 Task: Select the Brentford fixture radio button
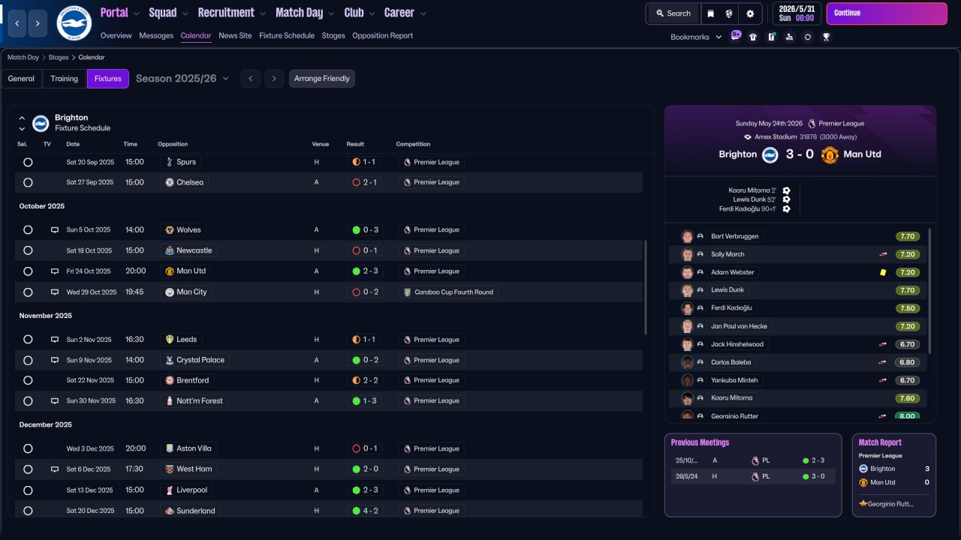pyautogui.click(x=28, y=380)
